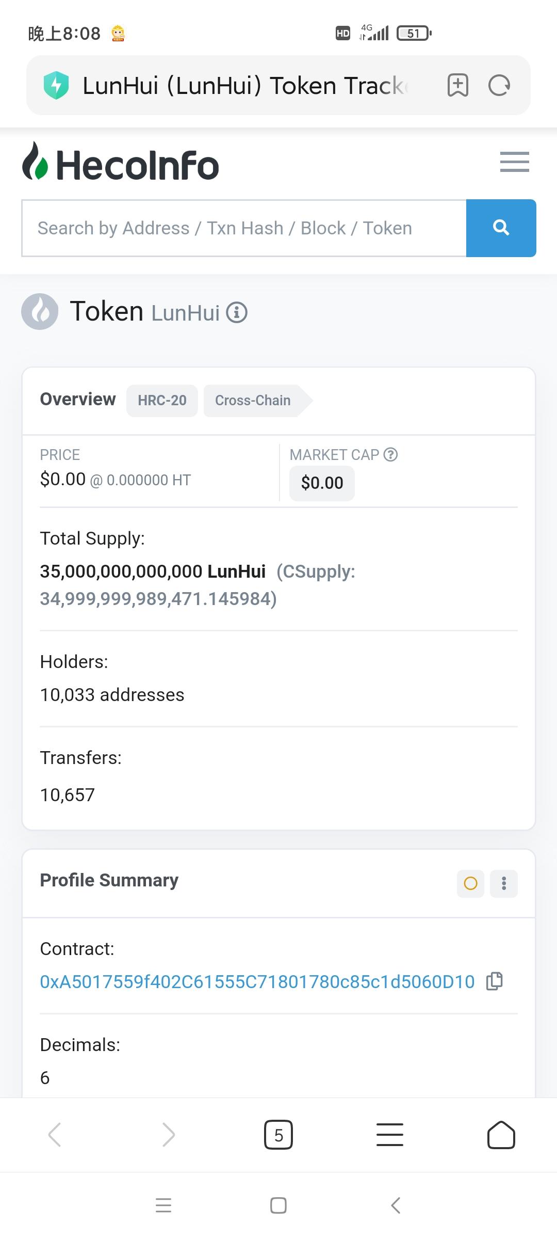Viewport: 557px width, 1239px height.
Task: Open the browser bottom menu lines
Action: (x=390, y=1135)
